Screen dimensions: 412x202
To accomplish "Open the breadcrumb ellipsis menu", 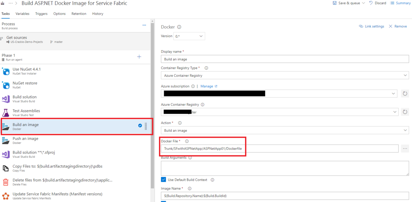I will (11, 3).
